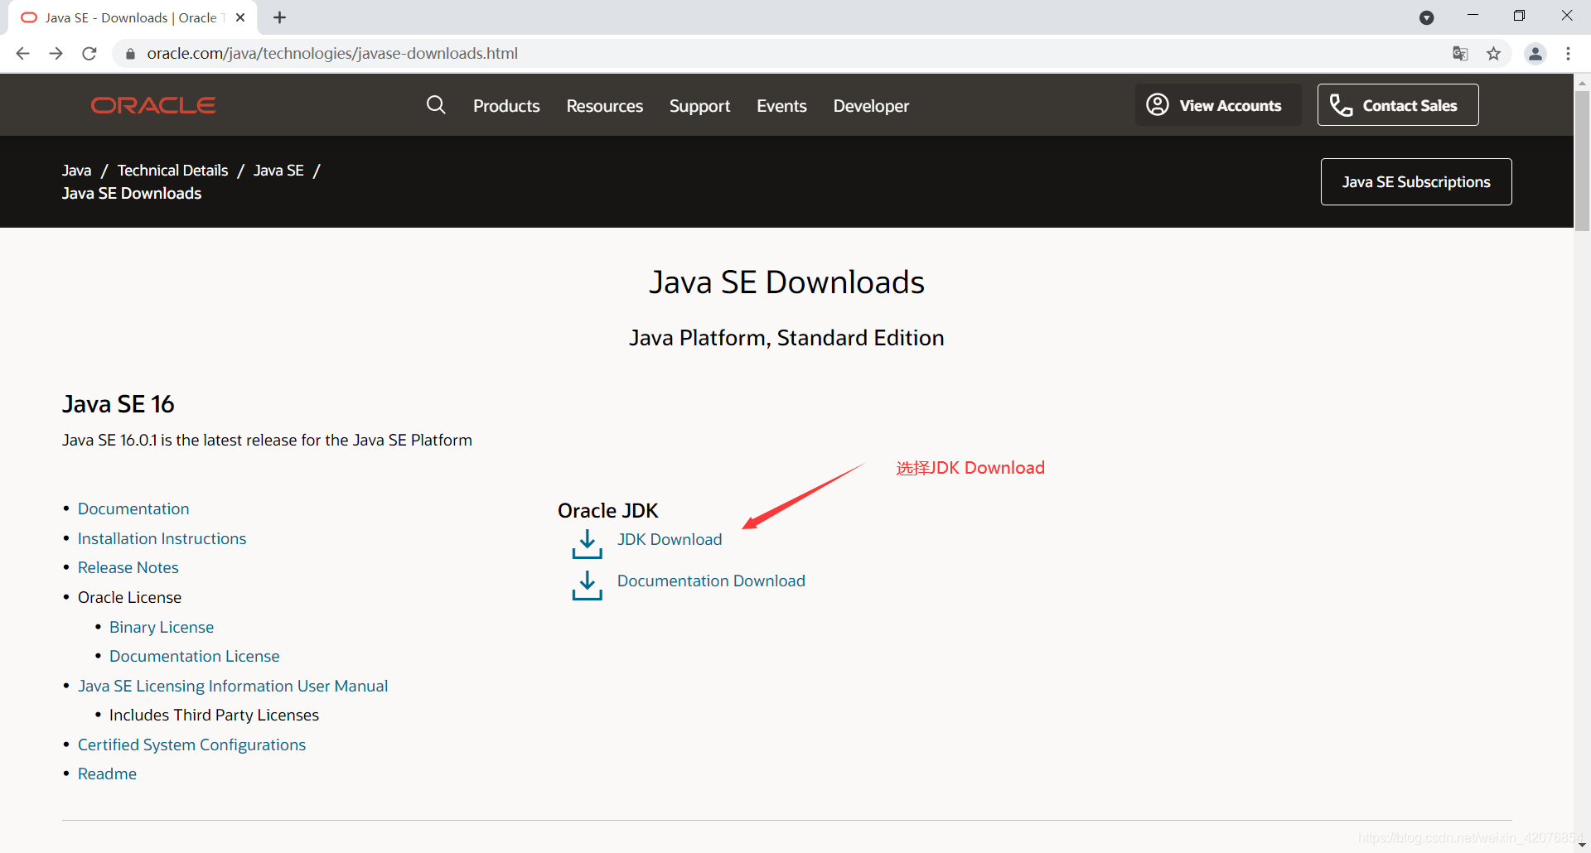Open the Release Notes link
Screen dimensions: 1591x853
pos(128,567)
